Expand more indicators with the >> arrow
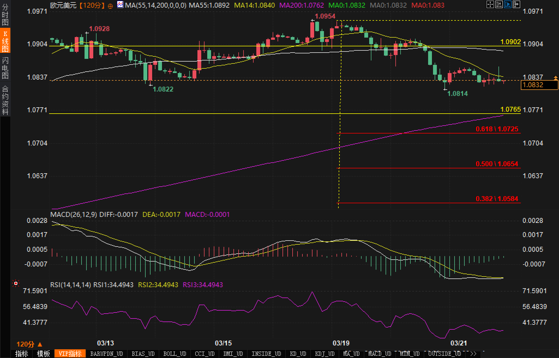This screenshot has height=358, width=559. (x=473, y=354)
